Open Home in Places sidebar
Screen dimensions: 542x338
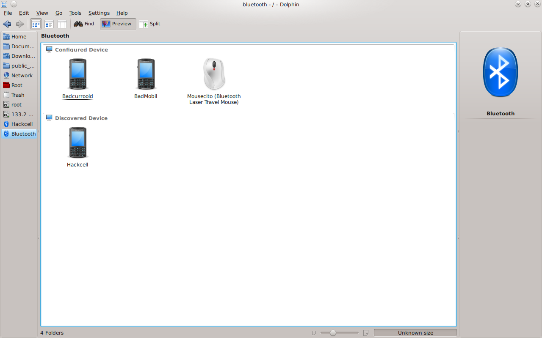point(19,37)
